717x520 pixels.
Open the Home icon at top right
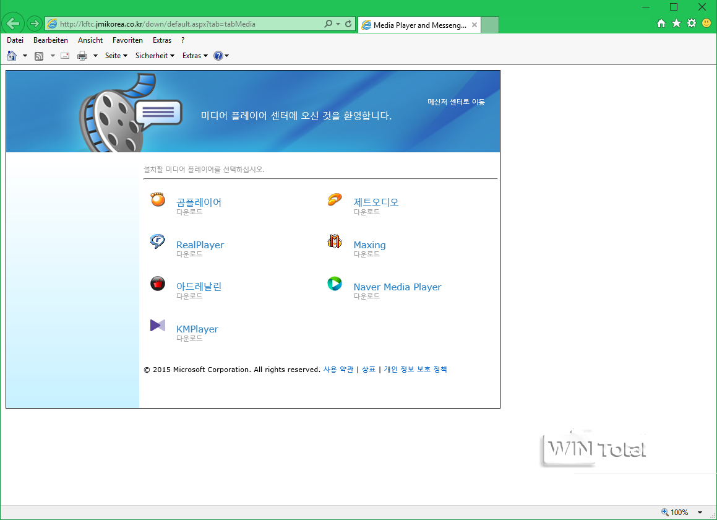coord(661,24)
